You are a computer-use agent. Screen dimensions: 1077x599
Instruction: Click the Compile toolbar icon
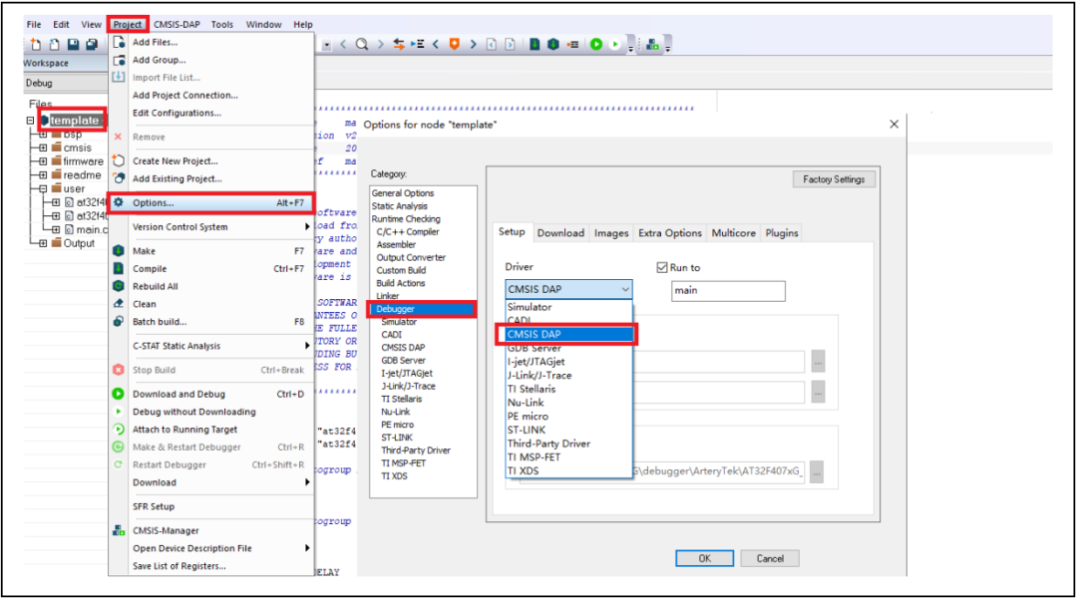click(535, 44)
